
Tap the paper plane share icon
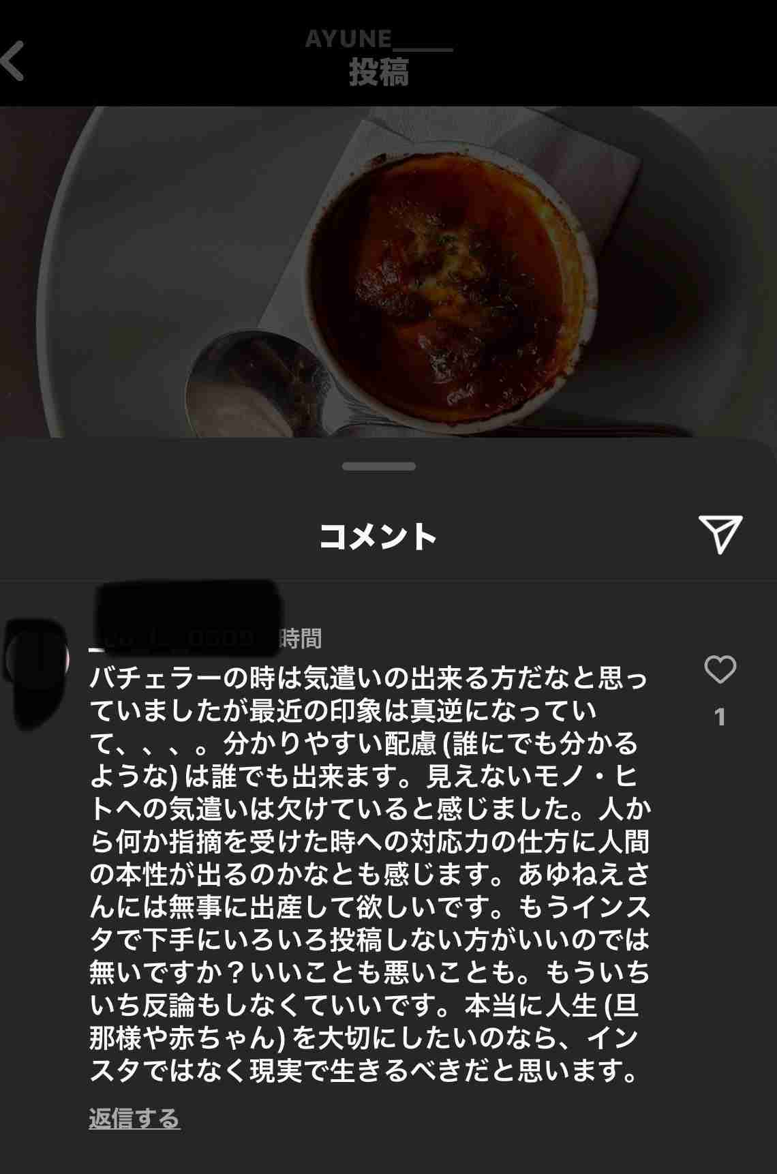click(720, 534)
